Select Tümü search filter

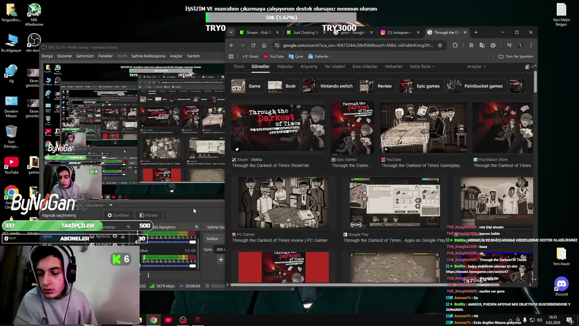pos(238,67)
